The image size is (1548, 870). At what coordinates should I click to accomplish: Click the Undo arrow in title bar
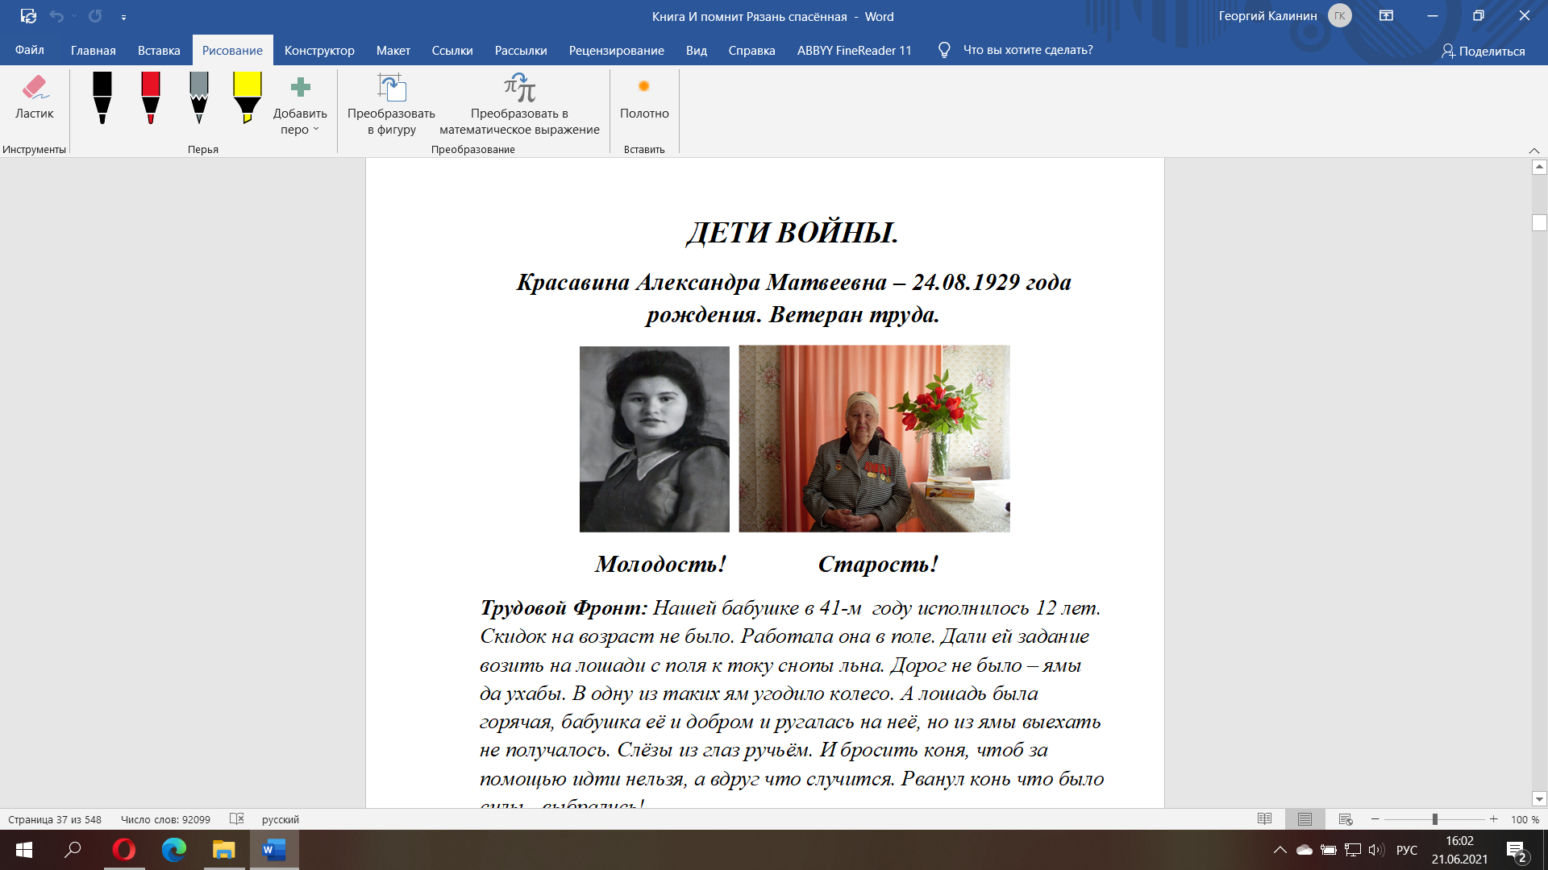[x=56, y=16]
